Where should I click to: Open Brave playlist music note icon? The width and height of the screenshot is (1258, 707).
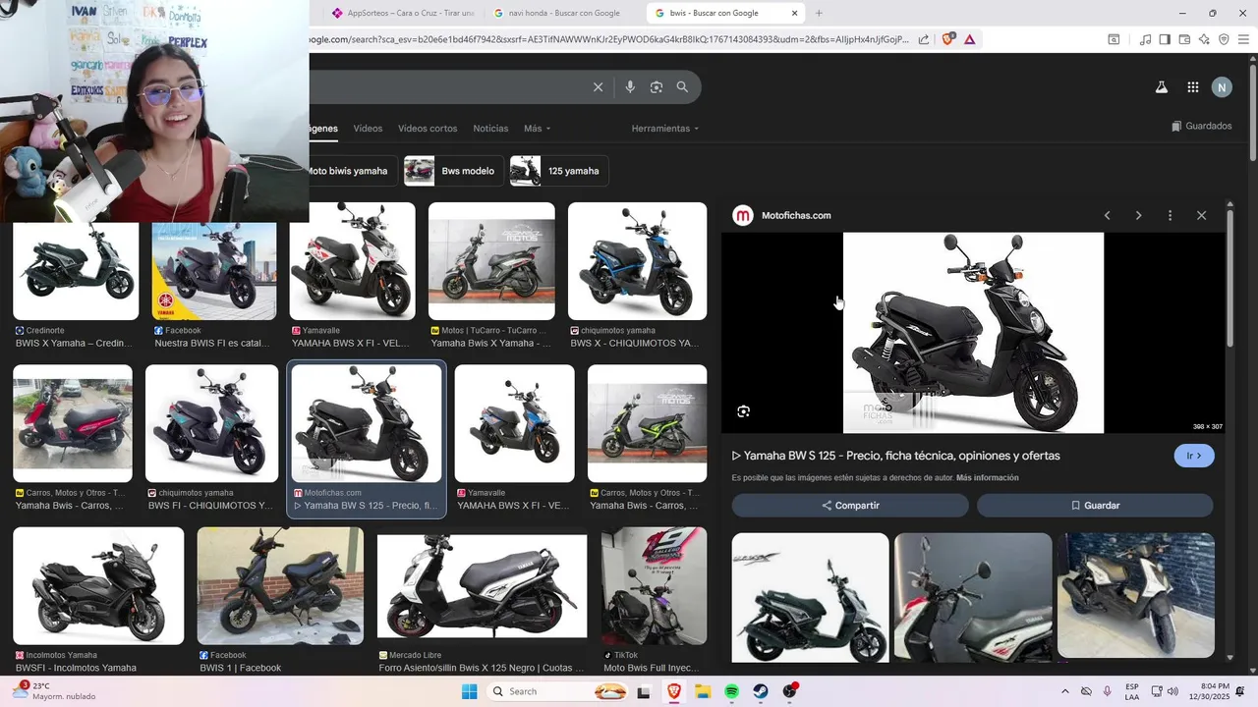(1145, 39)
